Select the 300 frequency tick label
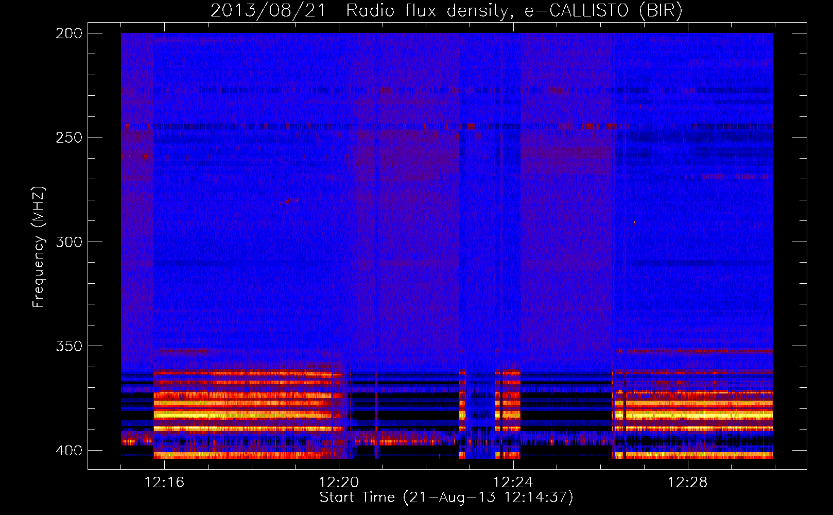Viewport: 833px width, 515px height. click(x=68, y=242)
